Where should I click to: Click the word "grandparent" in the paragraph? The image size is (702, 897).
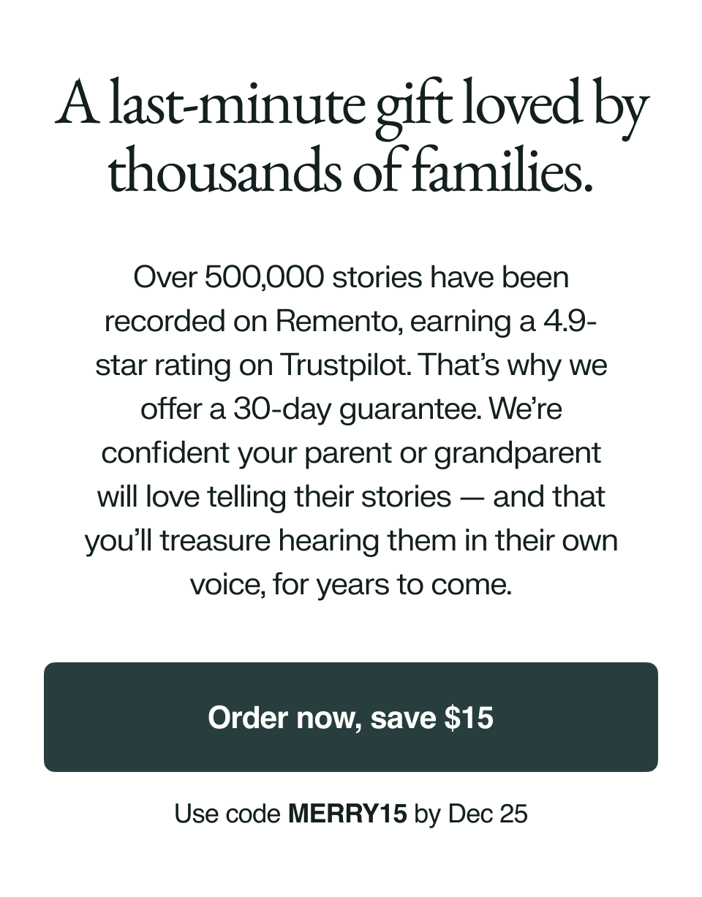(x=518, y=453)
